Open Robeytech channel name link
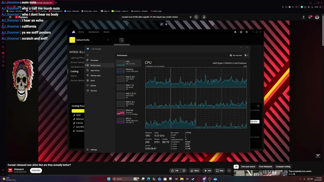The width and height of the screenshot is (324, 182). pos(19,169)
